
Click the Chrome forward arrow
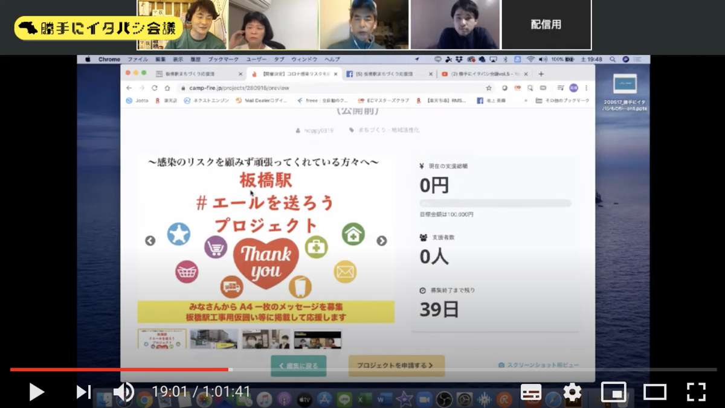pyautogui.click(x=142, y=88)
